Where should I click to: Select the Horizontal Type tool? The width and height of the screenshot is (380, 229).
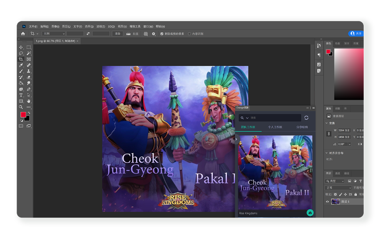(x=21, y=95)
